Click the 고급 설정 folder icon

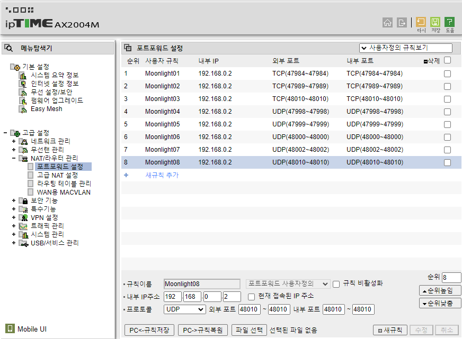point(15,133)
